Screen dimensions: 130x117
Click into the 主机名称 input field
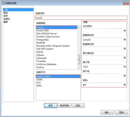[103, 31]
